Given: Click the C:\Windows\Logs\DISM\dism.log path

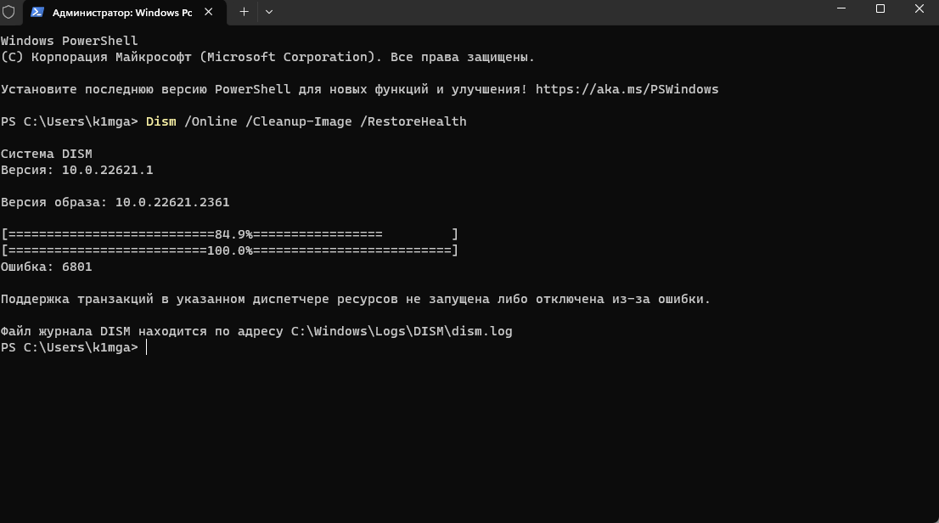Looking at the screenshot, I should tap(402, 331).
